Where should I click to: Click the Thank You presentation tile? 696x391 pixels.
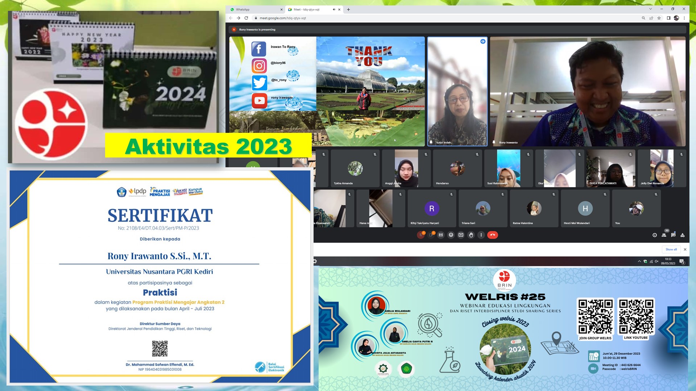pyautogui.click(x=327, y=92)
